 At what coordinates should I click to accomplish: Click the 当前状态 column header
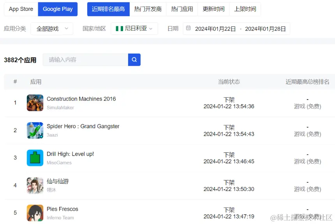(x=229, y=82)
